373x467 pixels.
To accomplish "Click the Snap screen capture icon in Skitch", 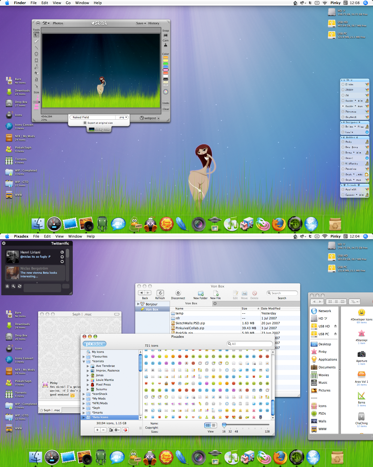I will tap(166, 35).
